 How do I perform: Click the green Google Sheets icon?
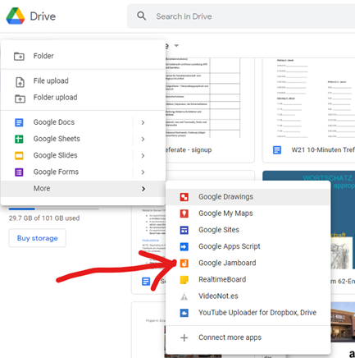pos(19,139)
